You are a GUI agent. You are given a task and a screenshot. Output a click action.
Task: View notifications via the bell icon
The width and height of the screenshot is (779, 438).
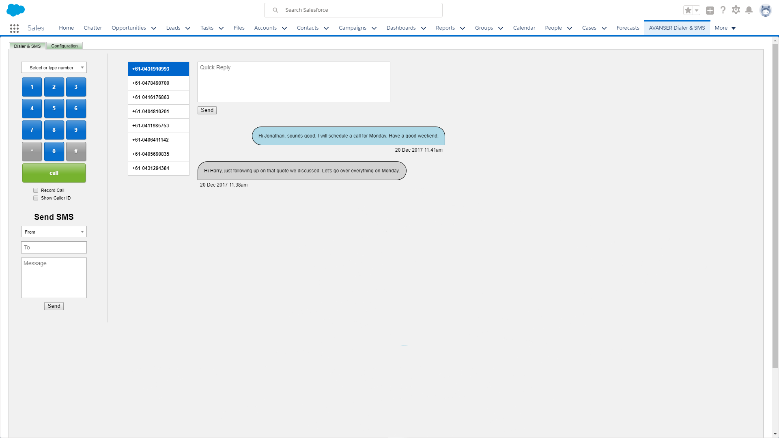coord(749,10)
